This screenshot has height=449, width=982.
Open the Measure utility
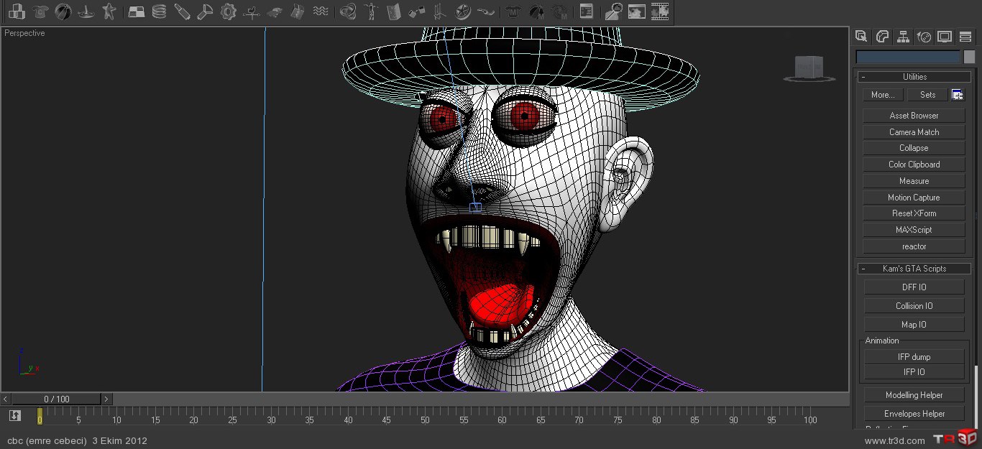pyautogui.click(x=914, y=181)
